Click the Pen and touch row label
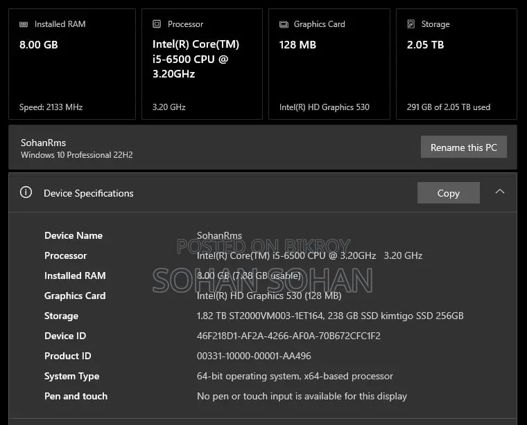 click(76, 396)
